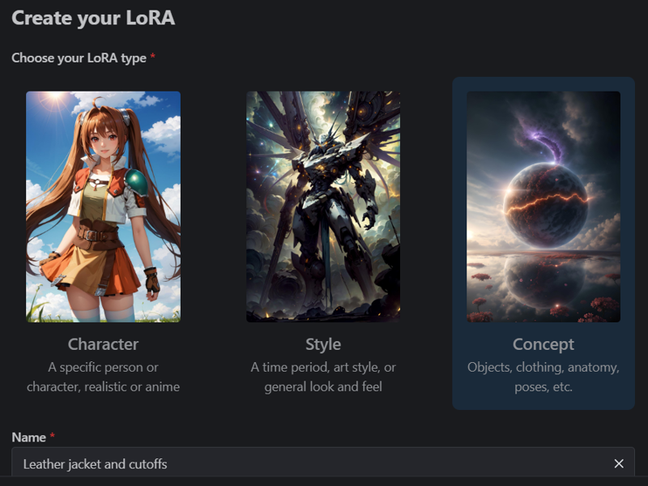Click the 'A time period, art style' description
This screenshot has width=648, height=486.
[323, 377]
